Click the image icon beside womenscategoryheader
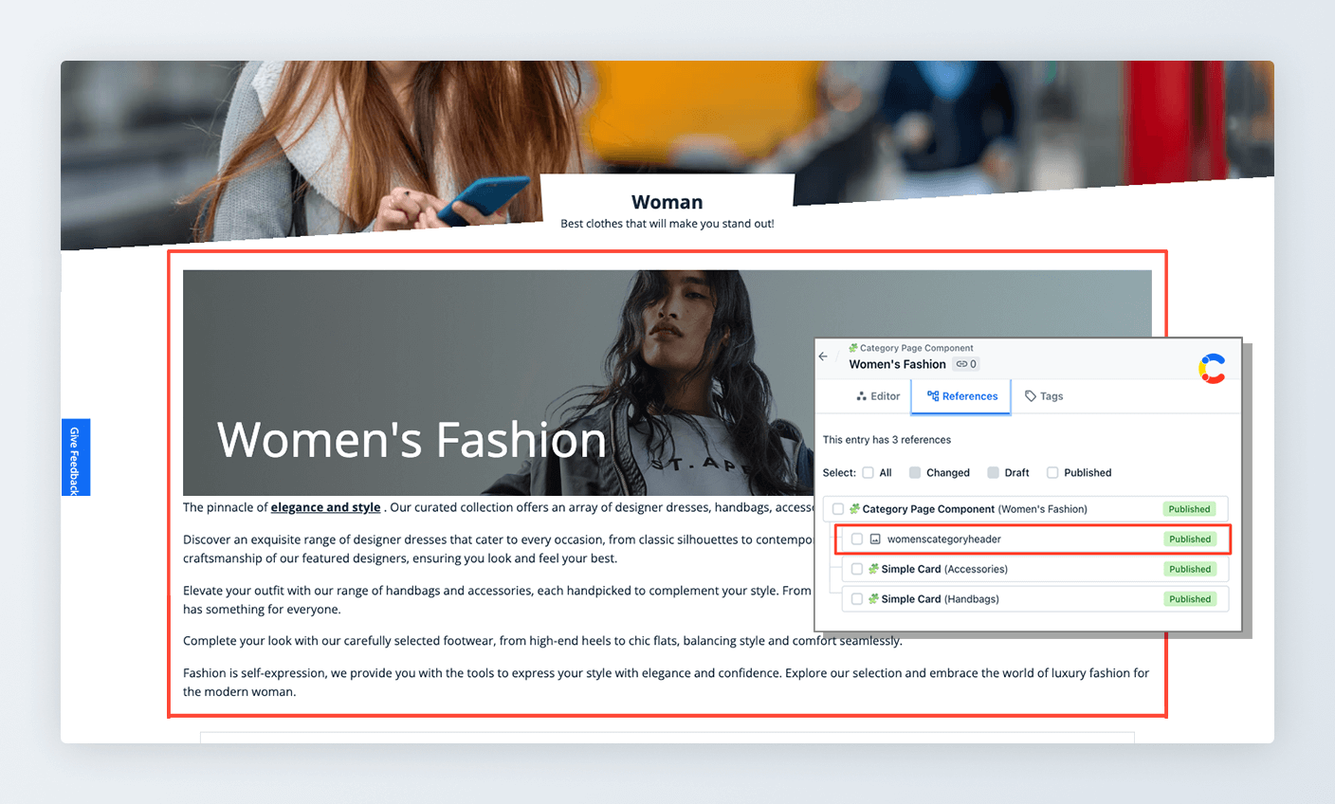Image resolution: width=1335 pixels, height=804 pixels. tap(875, 539)
